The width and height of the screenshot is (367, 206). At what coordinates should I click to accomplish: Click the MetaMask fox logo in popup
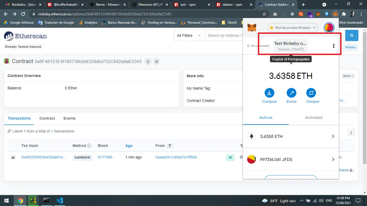(252, 28)
